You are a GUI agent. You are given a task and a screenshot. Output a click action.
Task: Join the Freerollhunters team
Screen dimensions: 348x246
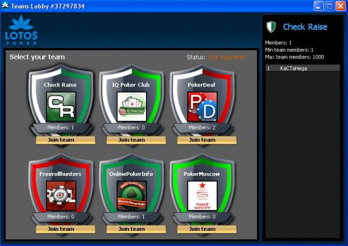(x=66, y=229)
